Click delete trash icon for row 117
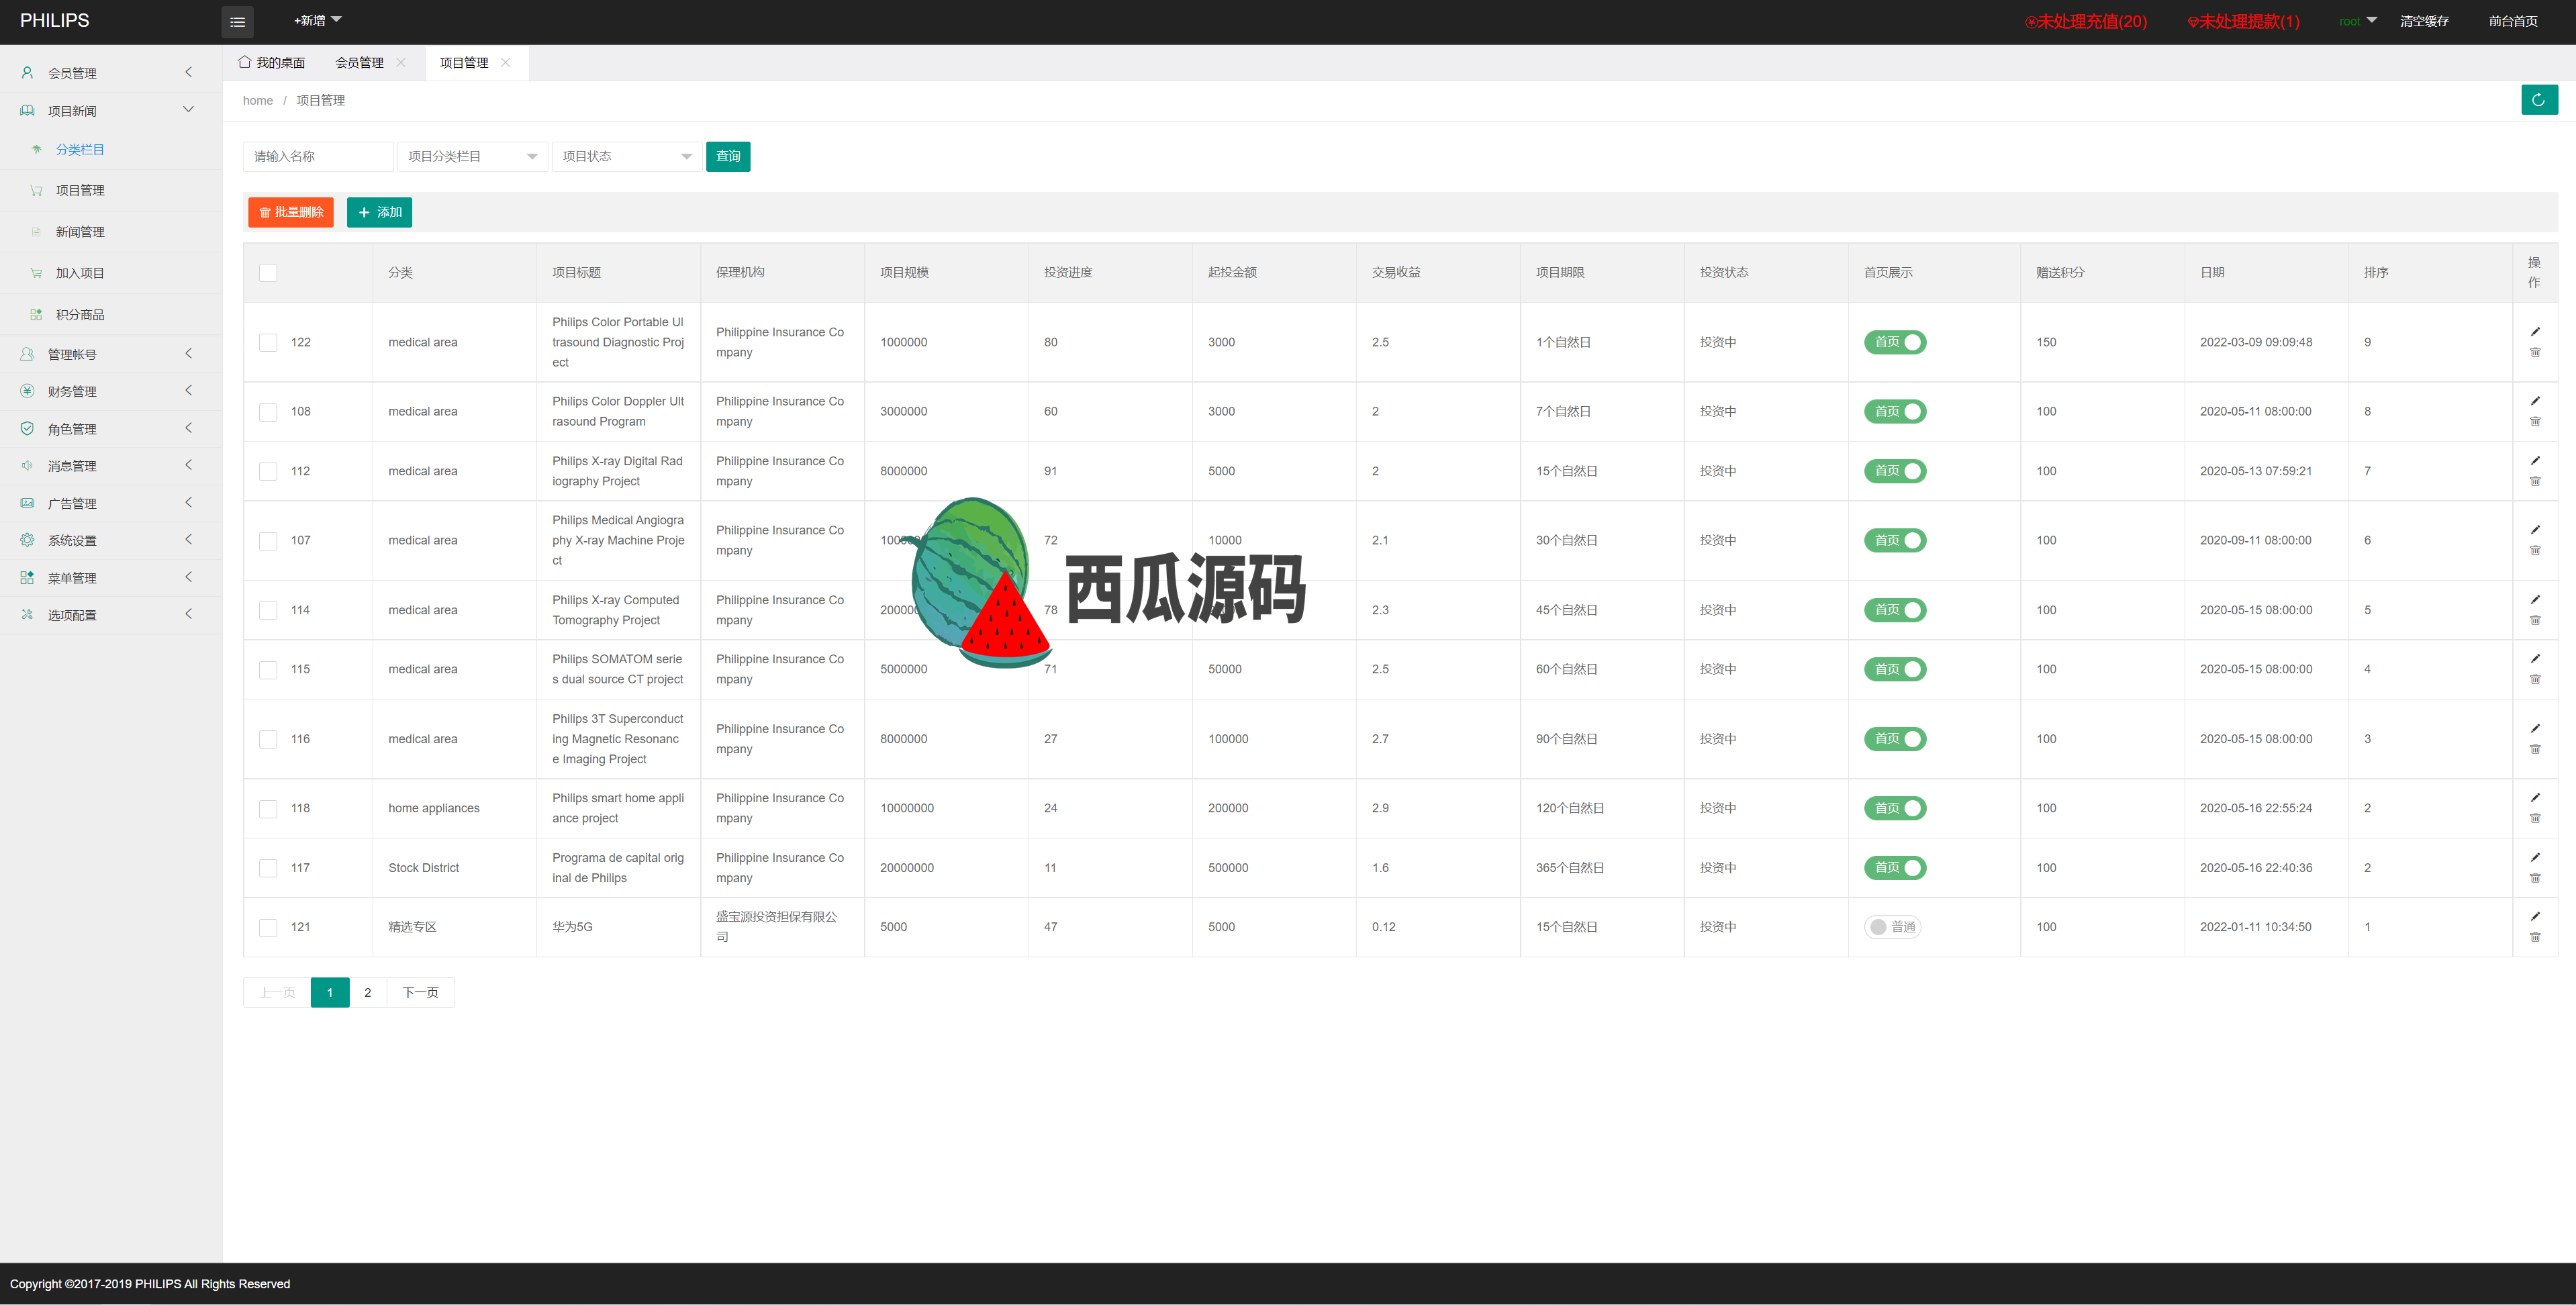 point(2535,878)
